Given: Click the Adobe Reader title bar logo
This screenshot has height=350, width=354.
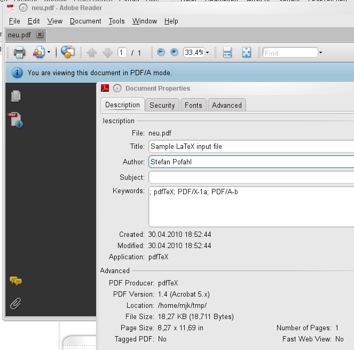Looking at the screenshot, I should tap(11, 8).
